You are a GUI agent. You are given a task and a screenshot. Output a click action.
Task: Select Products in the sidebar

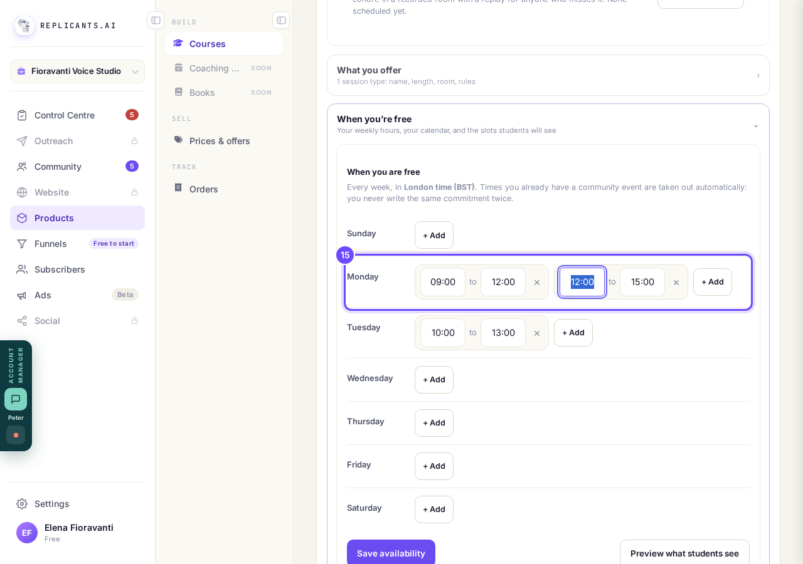[77, 218]
